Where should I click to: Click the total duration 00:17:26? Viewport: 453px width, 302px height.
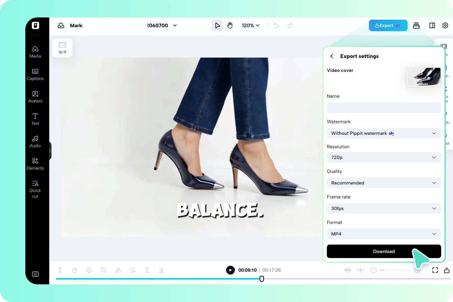click(x=272, y=270)
